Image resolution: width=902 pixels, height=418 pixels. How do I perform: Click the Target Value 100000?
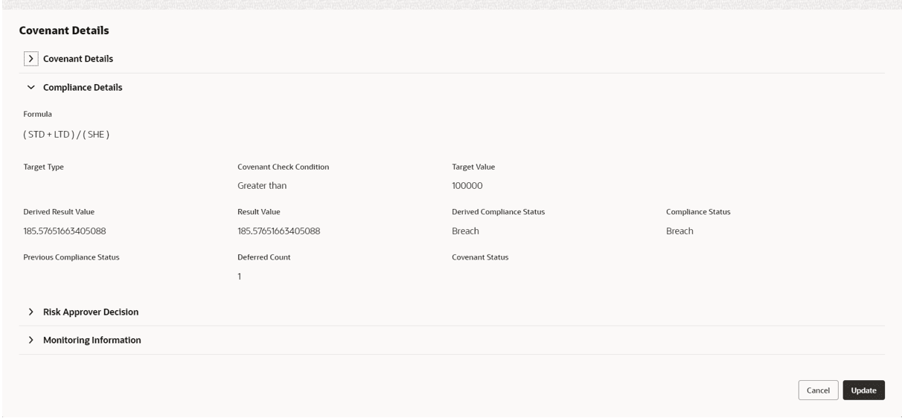coord(467,185)
